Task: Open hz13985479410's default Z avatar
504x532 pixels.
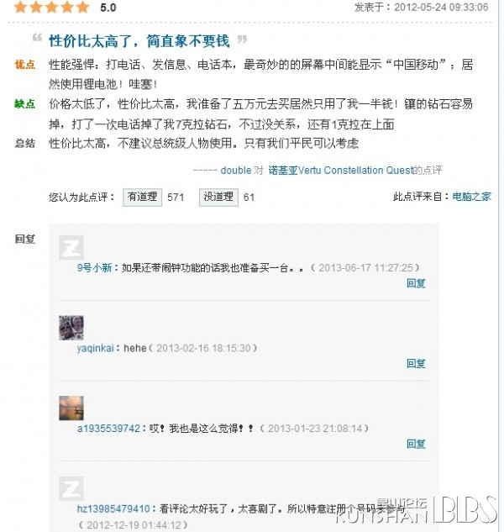Action: tap(71, 488)
